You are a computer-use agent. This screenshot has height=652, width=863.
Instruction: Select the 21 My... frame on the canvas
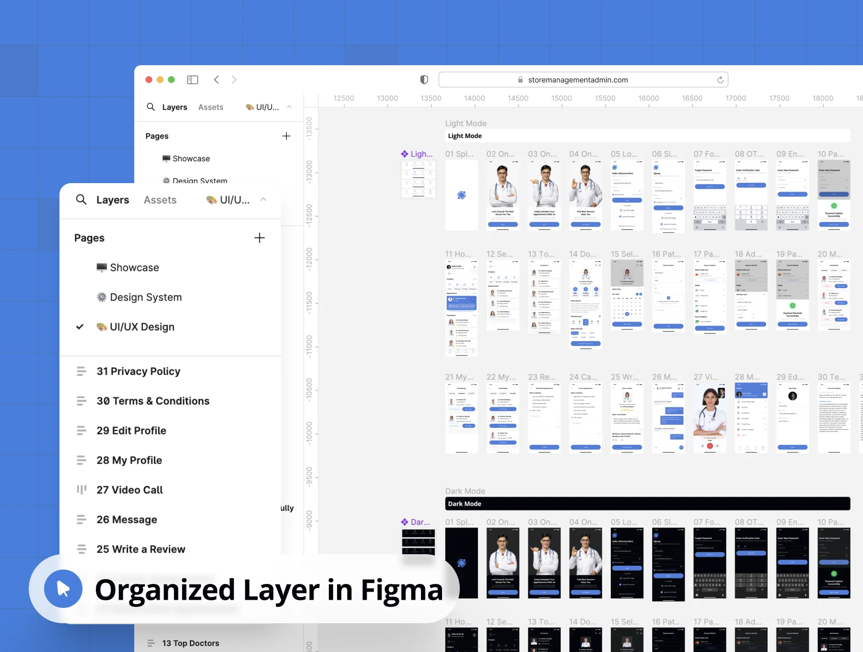[x=462, y=418]
